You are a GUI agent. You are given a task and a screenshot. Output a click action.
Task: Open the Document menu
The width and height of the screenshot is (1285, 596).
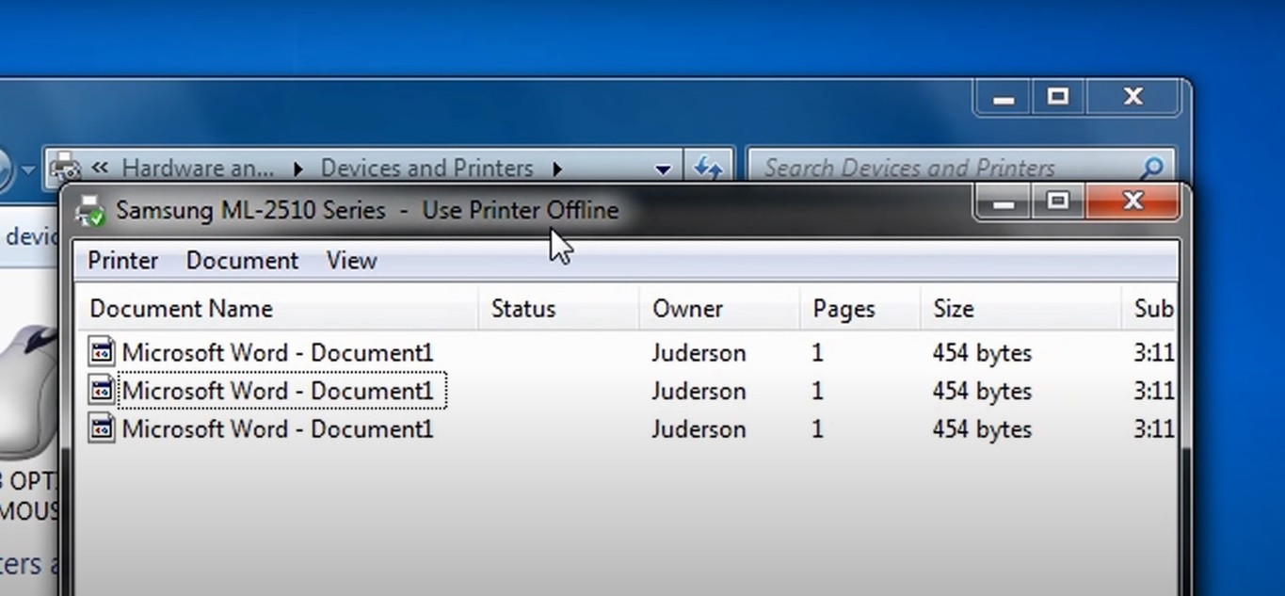[x=242, y=261]
